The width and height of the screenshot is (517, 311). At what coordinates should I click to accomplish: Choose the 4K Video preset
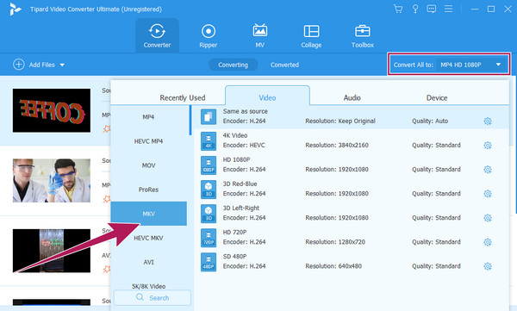coord(352,140)
